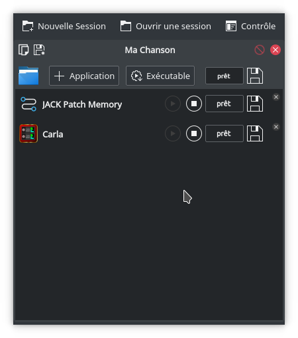Start the Carla client
Viewport: 298px width, 338px height.
pyautogui.click(x=173, y=133)
